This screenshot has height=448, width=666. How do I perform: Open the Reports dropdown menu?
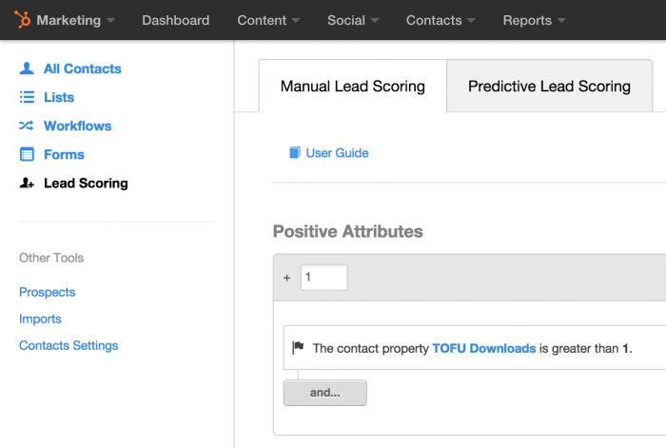click(534, 20)
